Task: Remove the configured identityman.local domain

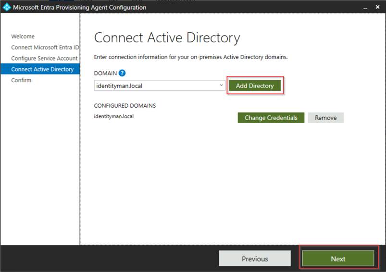Action: point(325,118)
